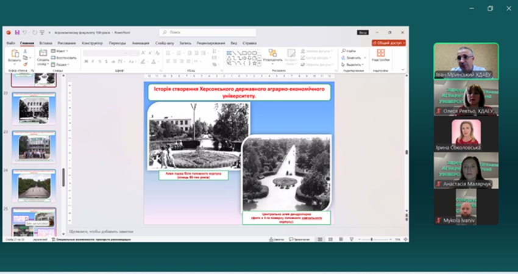Switch to the Insert (Вставка) tab

[x=46, y=43]
